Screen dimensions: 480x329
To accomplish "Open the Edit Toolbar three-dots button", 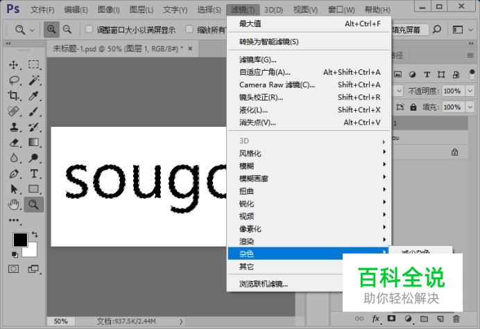I will [x=14, y=220].
